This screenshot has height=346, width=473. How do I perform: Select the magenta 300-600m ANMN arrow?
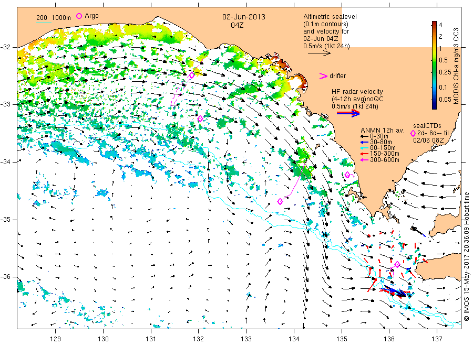[x=364, y=160]
